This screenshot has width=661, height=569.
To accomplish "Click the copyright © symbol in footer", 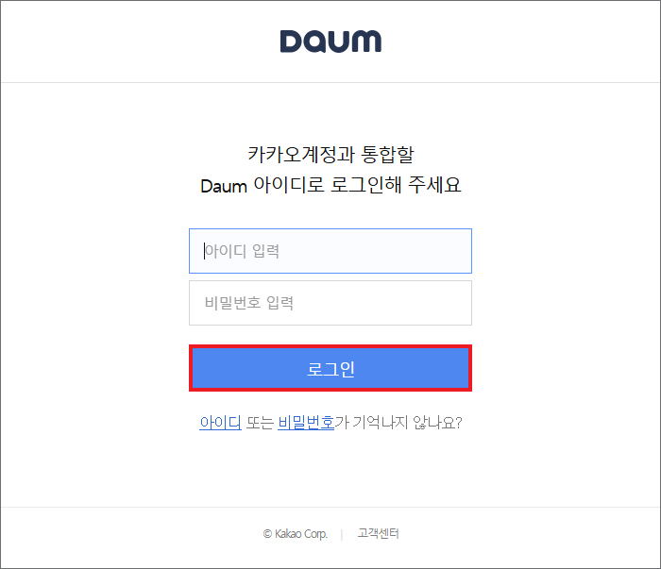I will [267, 534].
